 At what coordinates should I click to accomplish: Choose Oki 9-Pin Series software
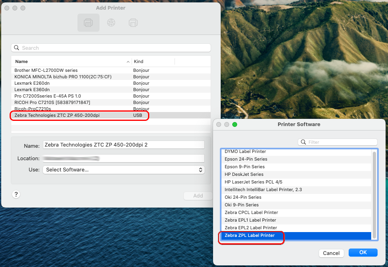[296, 205]
